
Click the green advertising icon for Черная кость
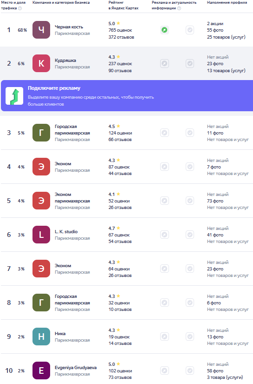point(164,30)
